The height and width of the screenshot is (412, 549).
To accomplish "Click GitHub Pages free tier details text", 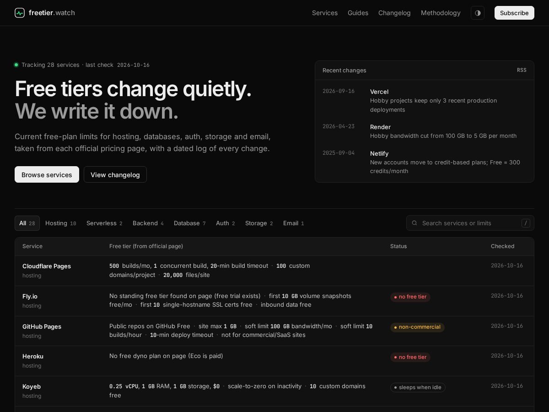I will tap(241, 331).
